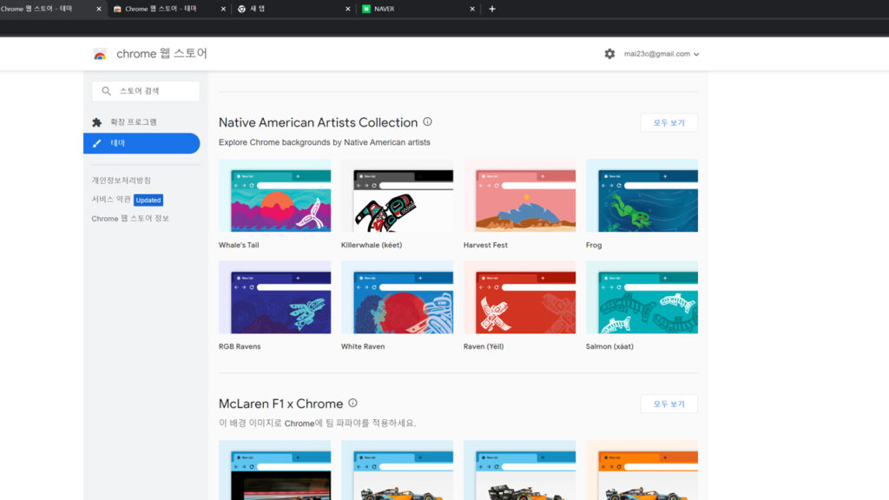
Task: Open a new browser tab with plus
Action: click(x=492, y=9)
